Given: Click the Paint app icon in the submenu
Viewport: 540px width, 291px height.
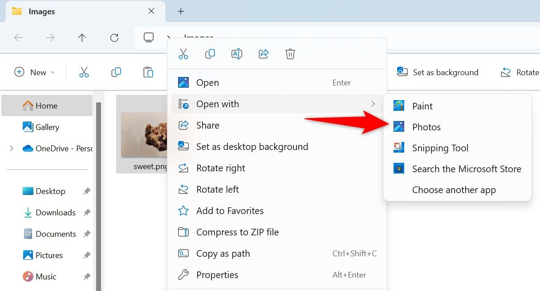Looking at the screenshot, I should 399,106.
